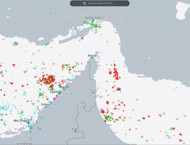The width and height of the screenshot is (190, 145).
Task: Select the Dubai city dot marker
Action: (60, 94)
